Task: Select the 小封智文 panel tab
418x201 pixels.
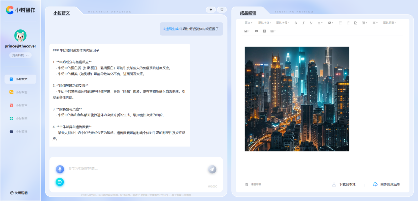Action: [61, 13]
